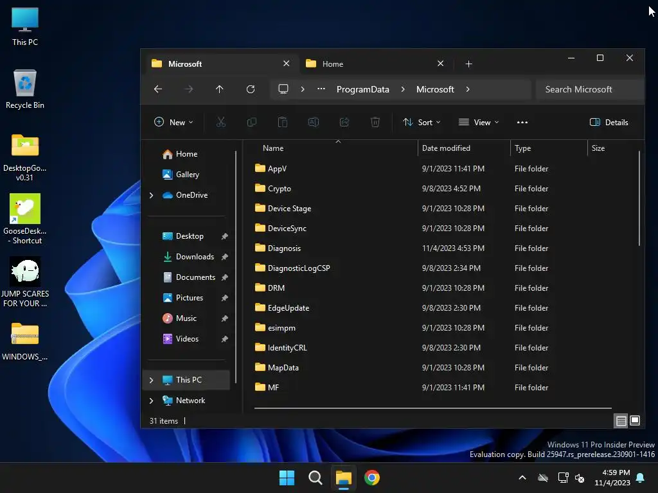
Task: Show hidden breadcrumb path ellipsis
Action: tap(321, 89)
